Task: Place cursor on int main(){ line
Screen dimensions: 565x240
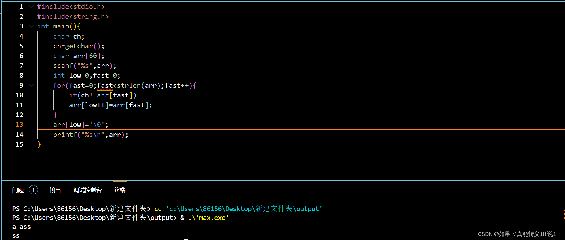Action: 59,26
